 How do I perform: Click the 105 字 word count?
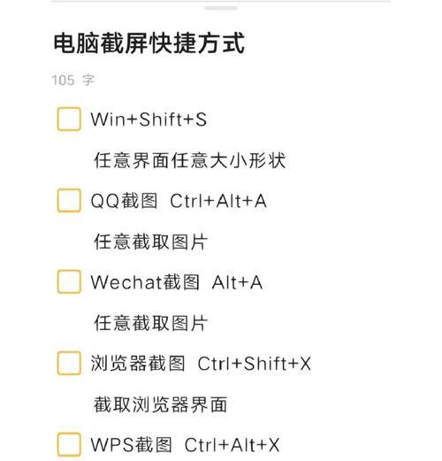tap(73, 80)
